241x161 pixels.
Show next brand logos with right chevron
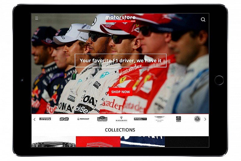(205, 119)
